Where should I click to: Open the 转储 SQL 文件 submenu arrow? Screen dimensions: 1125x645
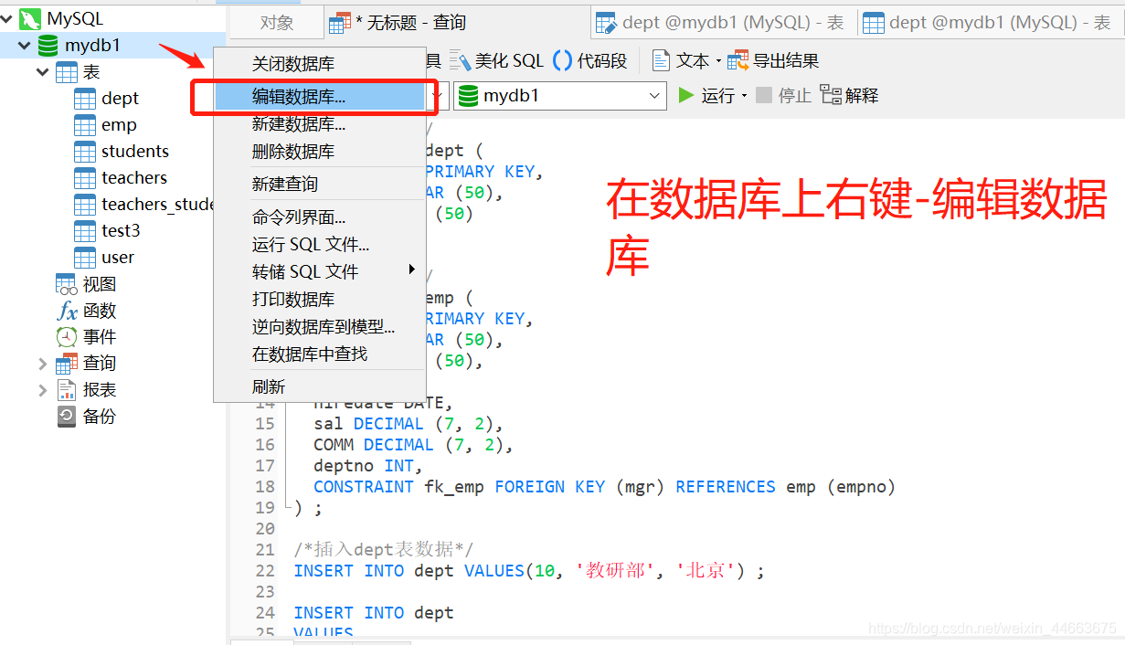(x=412, y=270)
